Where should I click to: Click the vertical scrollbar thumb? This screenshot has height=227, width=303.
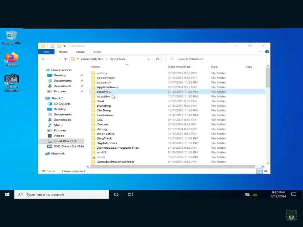pyautogui.click(x=267, y=77)
